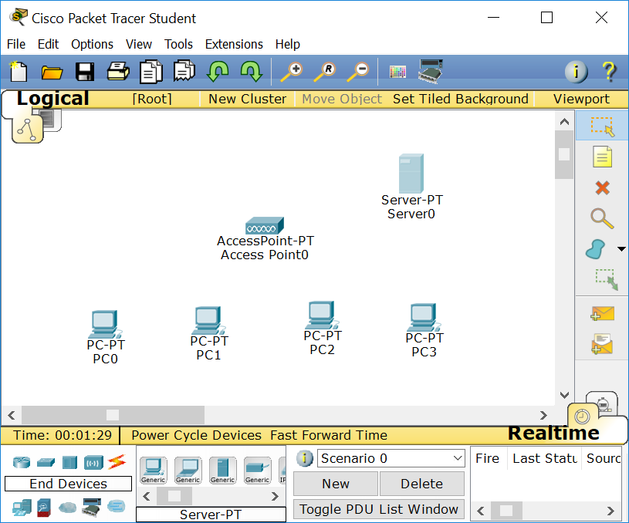
Task: Click the Delete scenario button
Action: [422, 484]
